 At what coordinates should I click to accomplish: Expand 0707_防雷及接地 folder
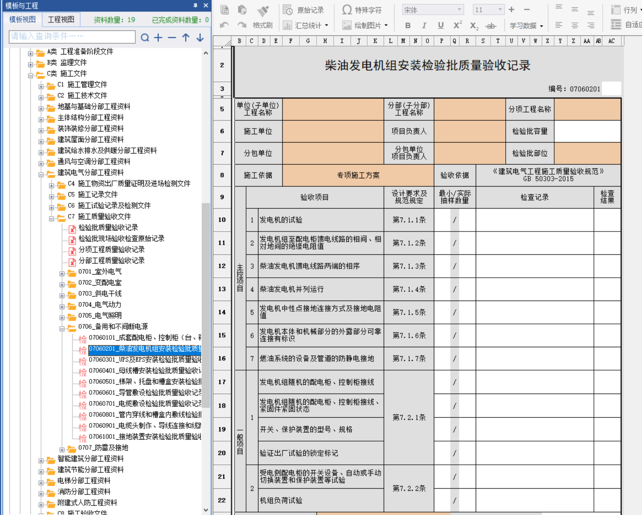click(62, 450)
